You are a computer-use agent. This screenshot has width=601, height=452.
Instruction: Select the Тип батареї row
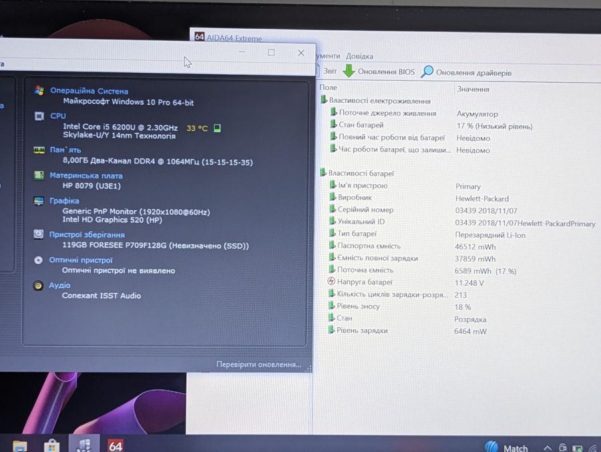pyautogui.click(x=427, y=234)
